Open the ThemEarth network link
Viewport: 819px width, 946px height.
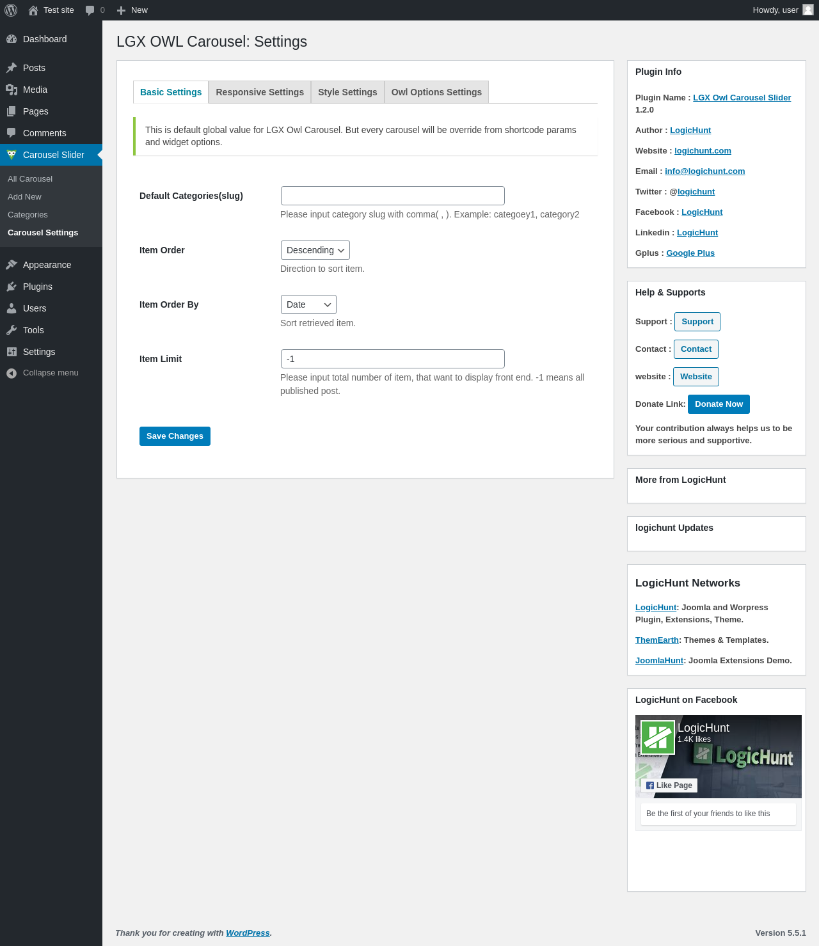(x=657, y=640)
